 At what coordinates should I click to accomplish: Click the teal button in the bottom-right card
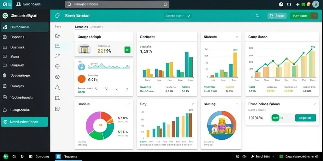[x=305, y=118]
